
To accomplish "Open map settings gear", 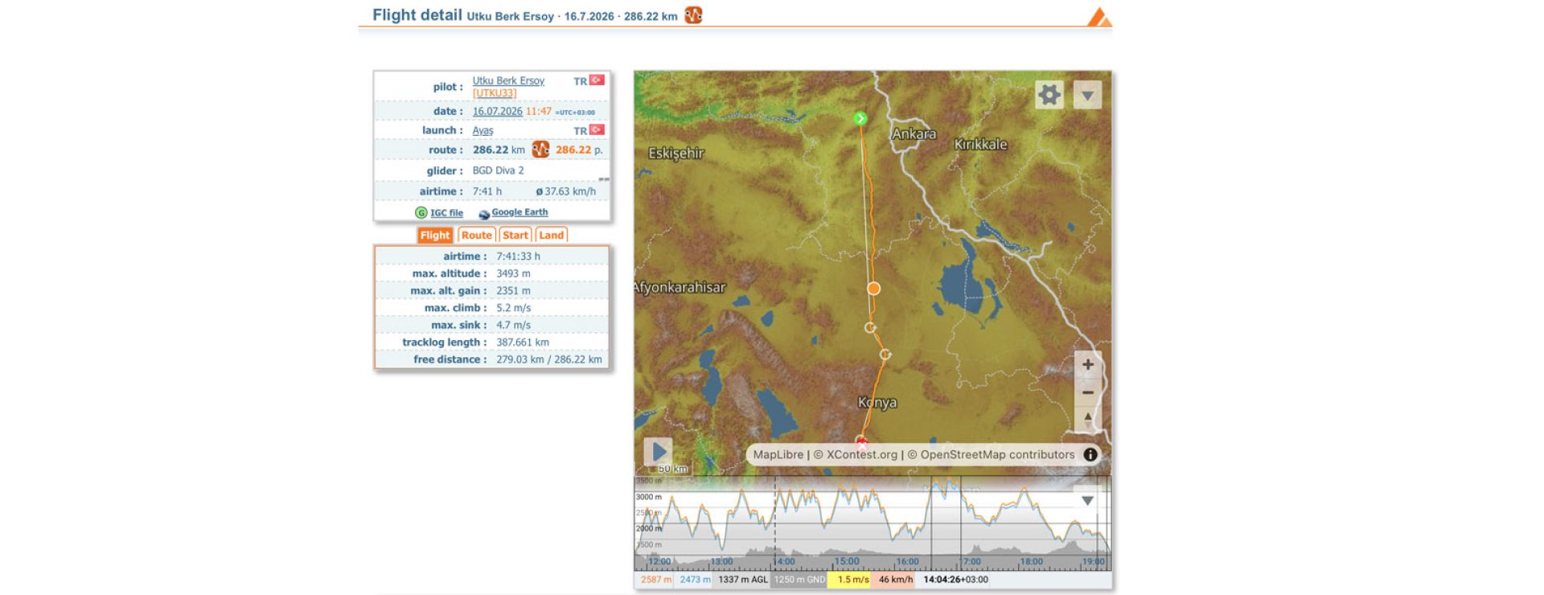I will (x=1049, y=95).
